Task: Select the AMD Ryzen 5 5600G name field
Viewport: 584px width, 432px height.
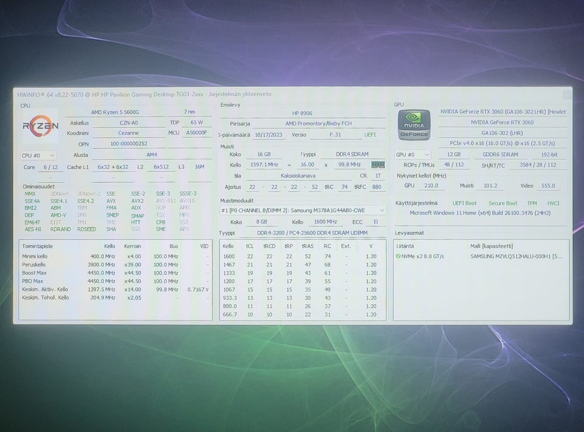Action: [115, 112]
